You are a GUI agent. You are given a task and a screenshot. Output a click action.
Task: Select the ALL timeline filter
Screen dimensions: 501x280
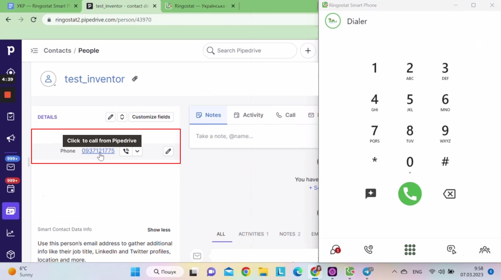tap(221, 234)
